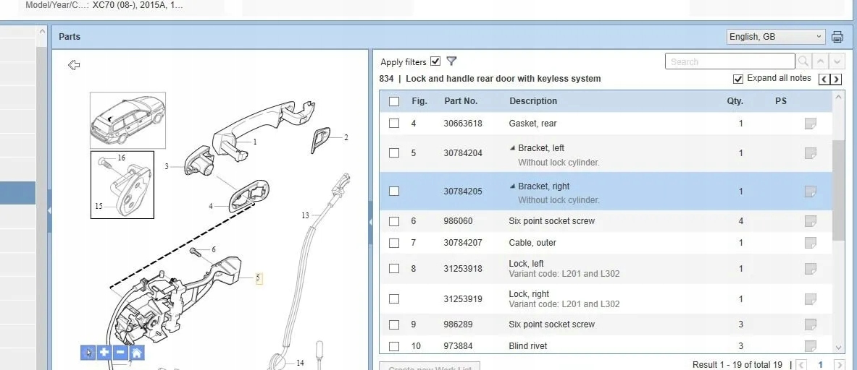Zoom out of the diagram
857x370 pixels.
120,353
